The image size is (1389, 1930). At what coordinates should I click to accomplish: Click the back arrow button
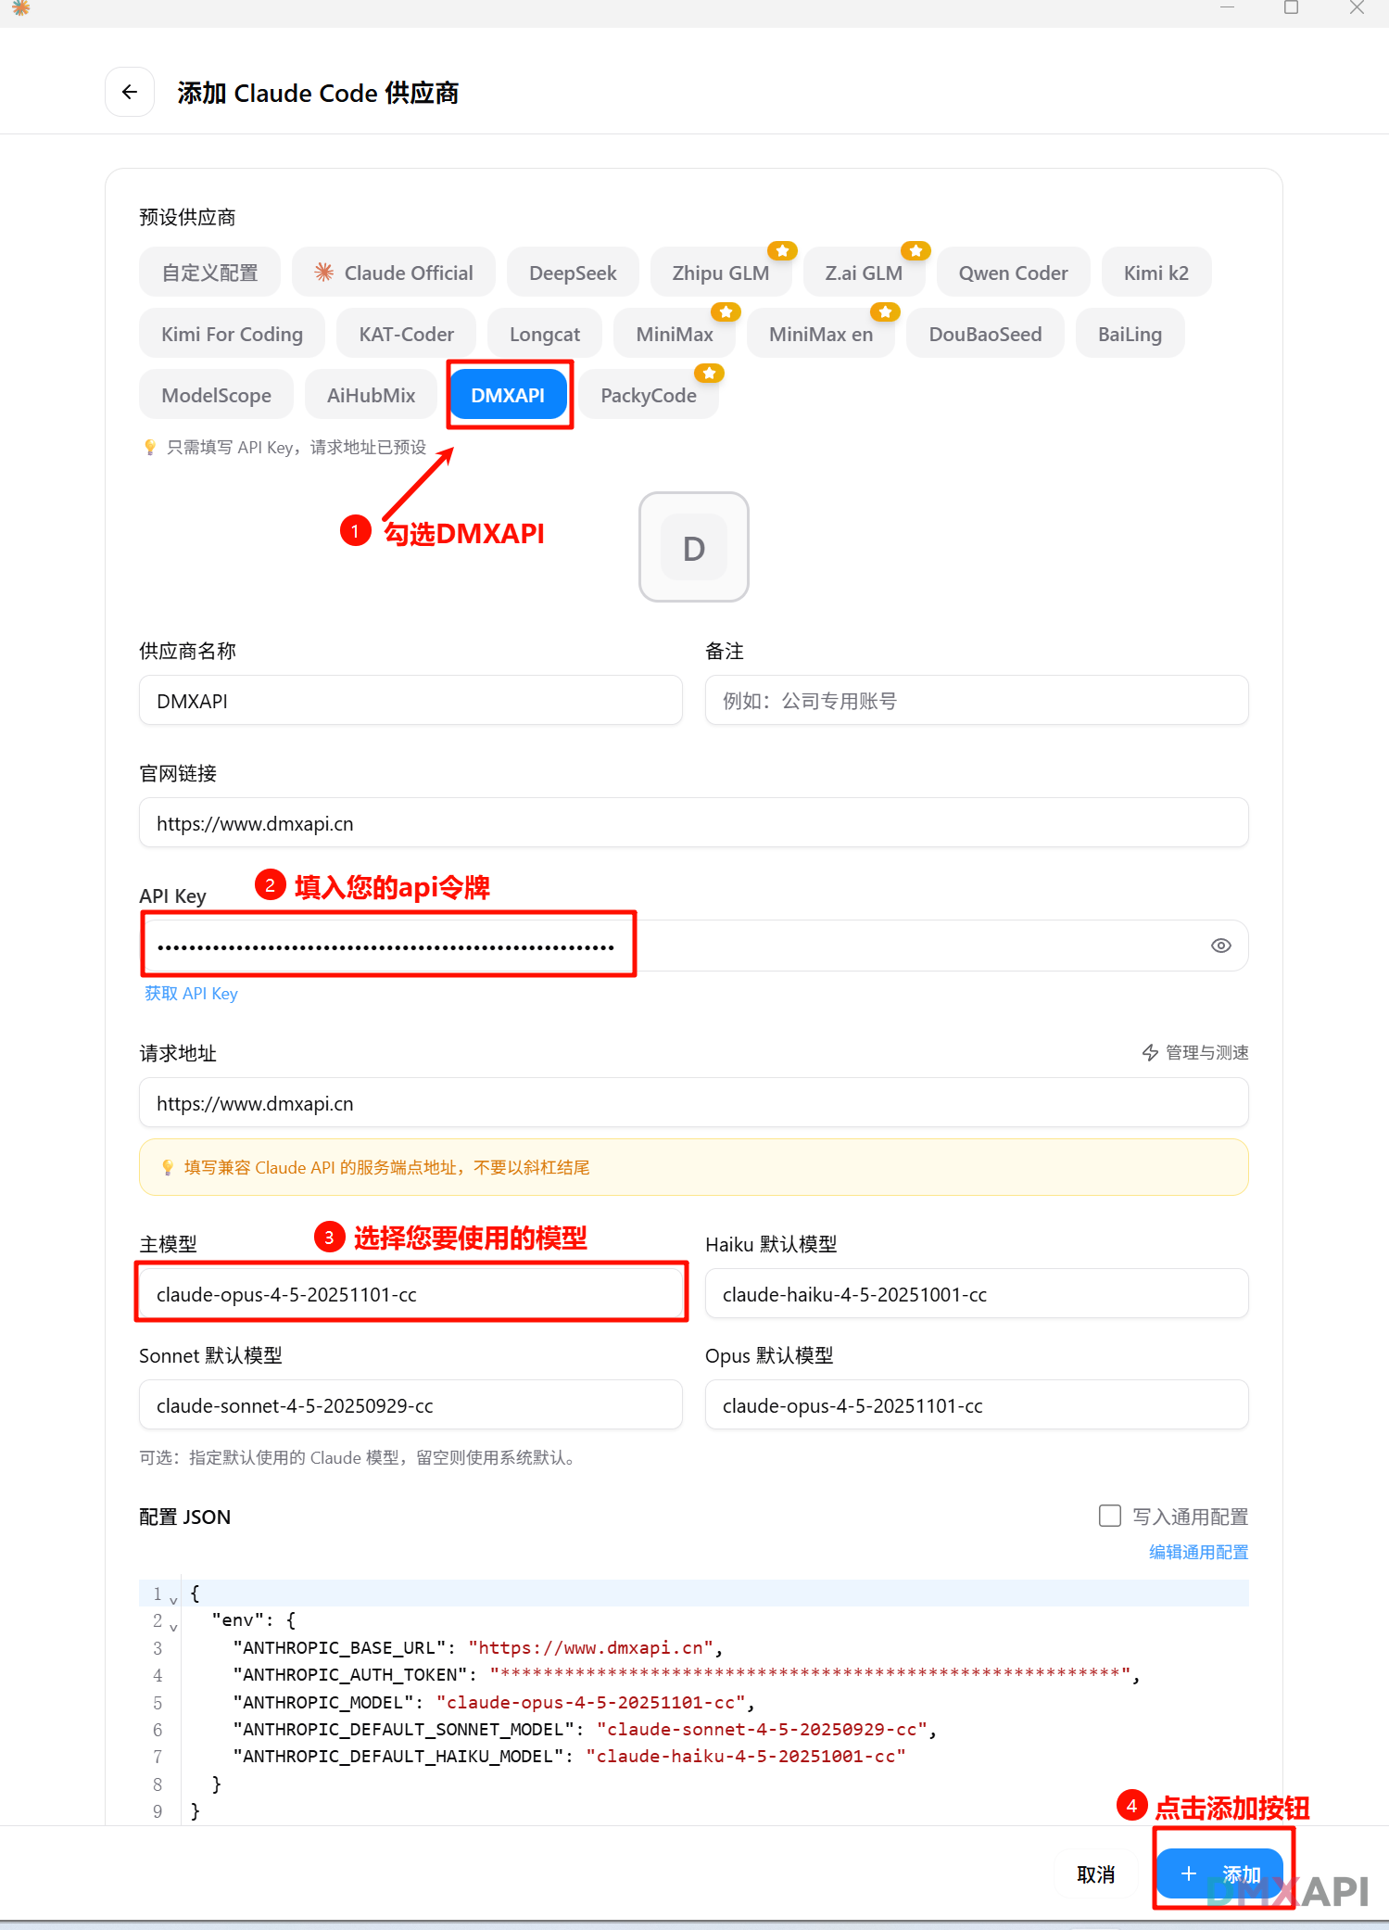click(130, 92)
